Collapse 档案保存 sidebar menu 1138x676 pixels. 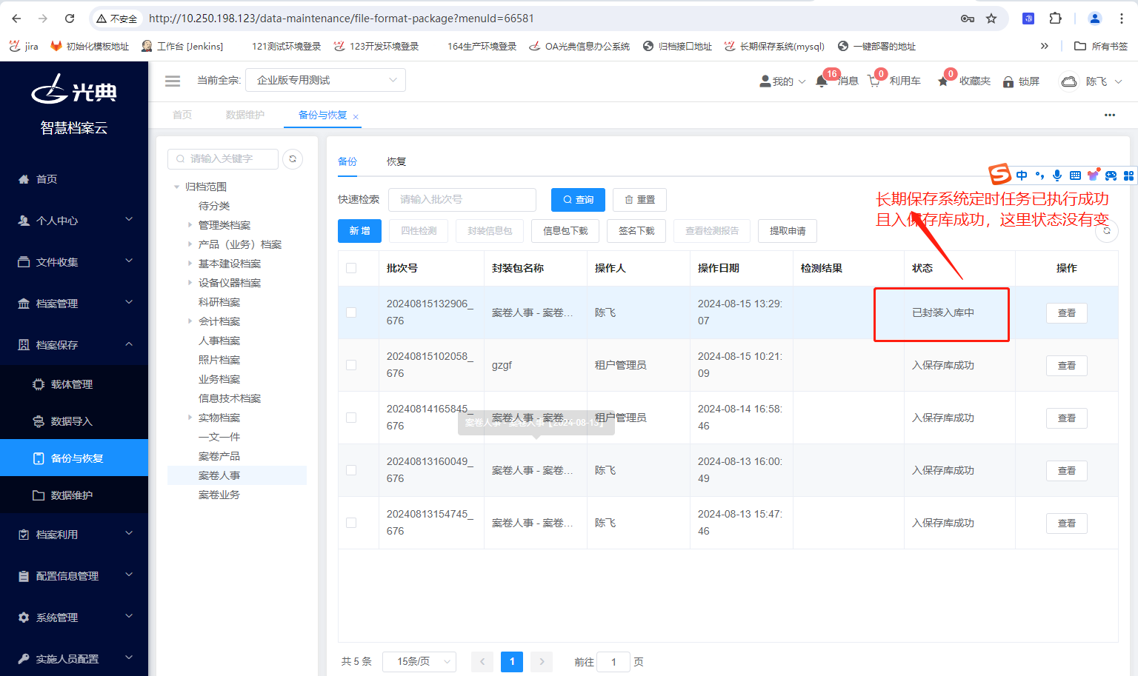tap(74, 345)
